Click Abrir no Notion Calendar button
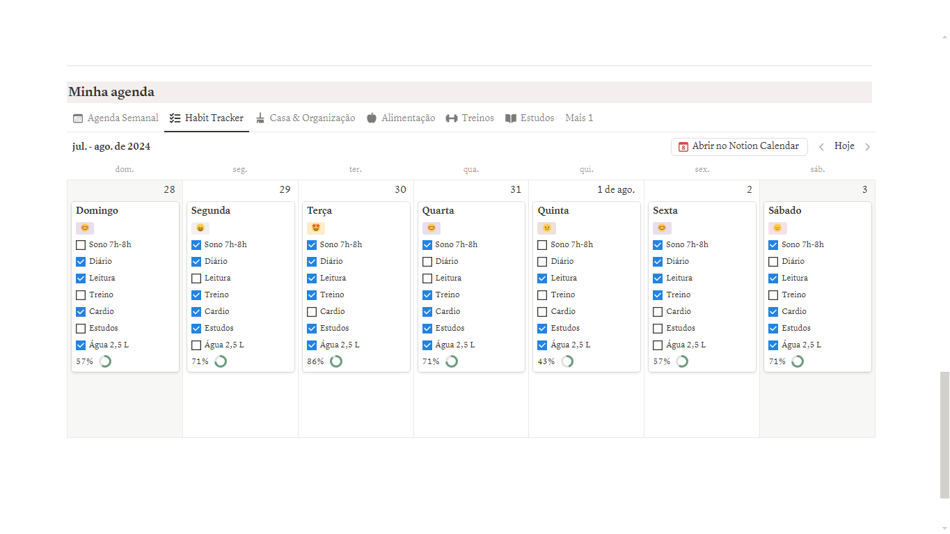This screenshot has width=950, height=534. point(739,147)
